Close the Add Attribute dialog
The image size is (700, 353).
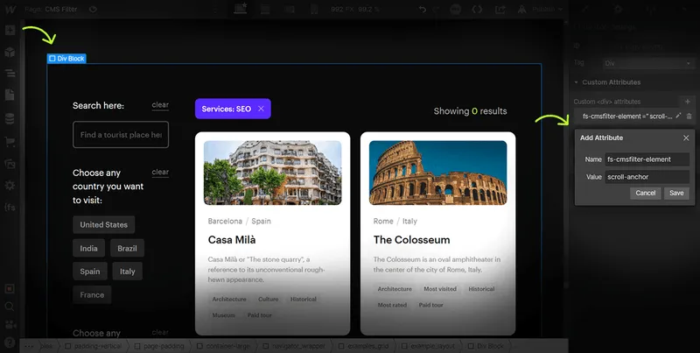pyautogui.click(x=686, y=138)
